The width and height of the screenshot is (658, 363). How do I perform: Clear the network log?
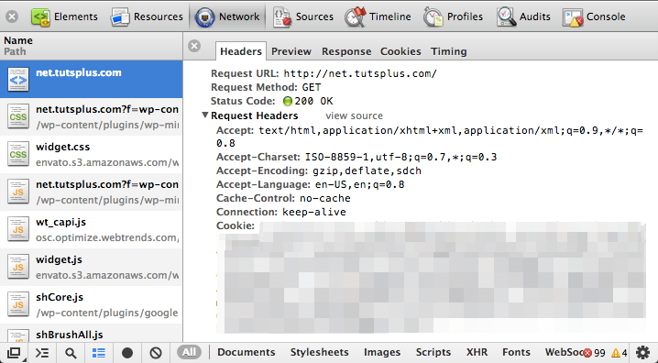[x=156, y=353]
